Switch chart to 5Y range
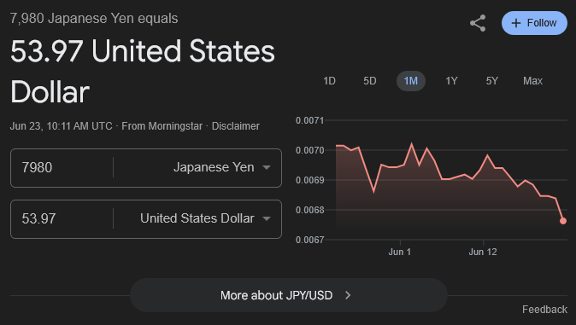Screen dimensions: 576x325 tap(492, 81)
